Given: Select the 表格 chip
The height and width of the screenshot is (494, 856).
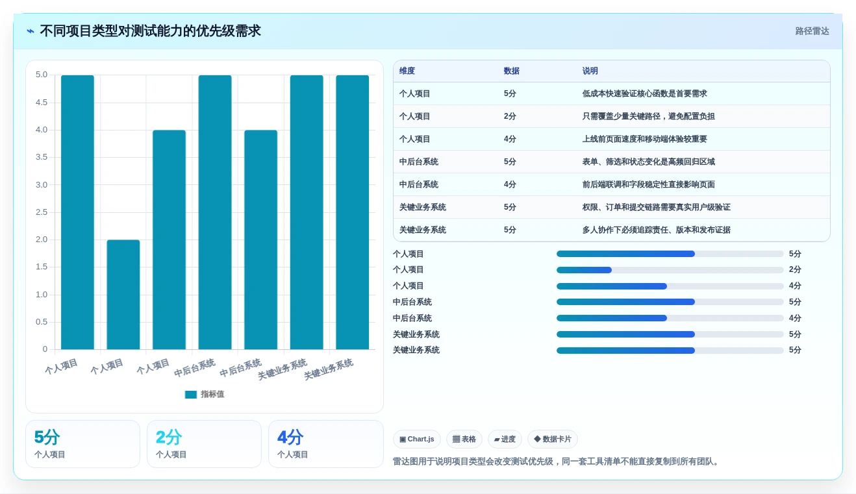Looking at the screenshot, I should pyautogui.click(x=464, y=439).
